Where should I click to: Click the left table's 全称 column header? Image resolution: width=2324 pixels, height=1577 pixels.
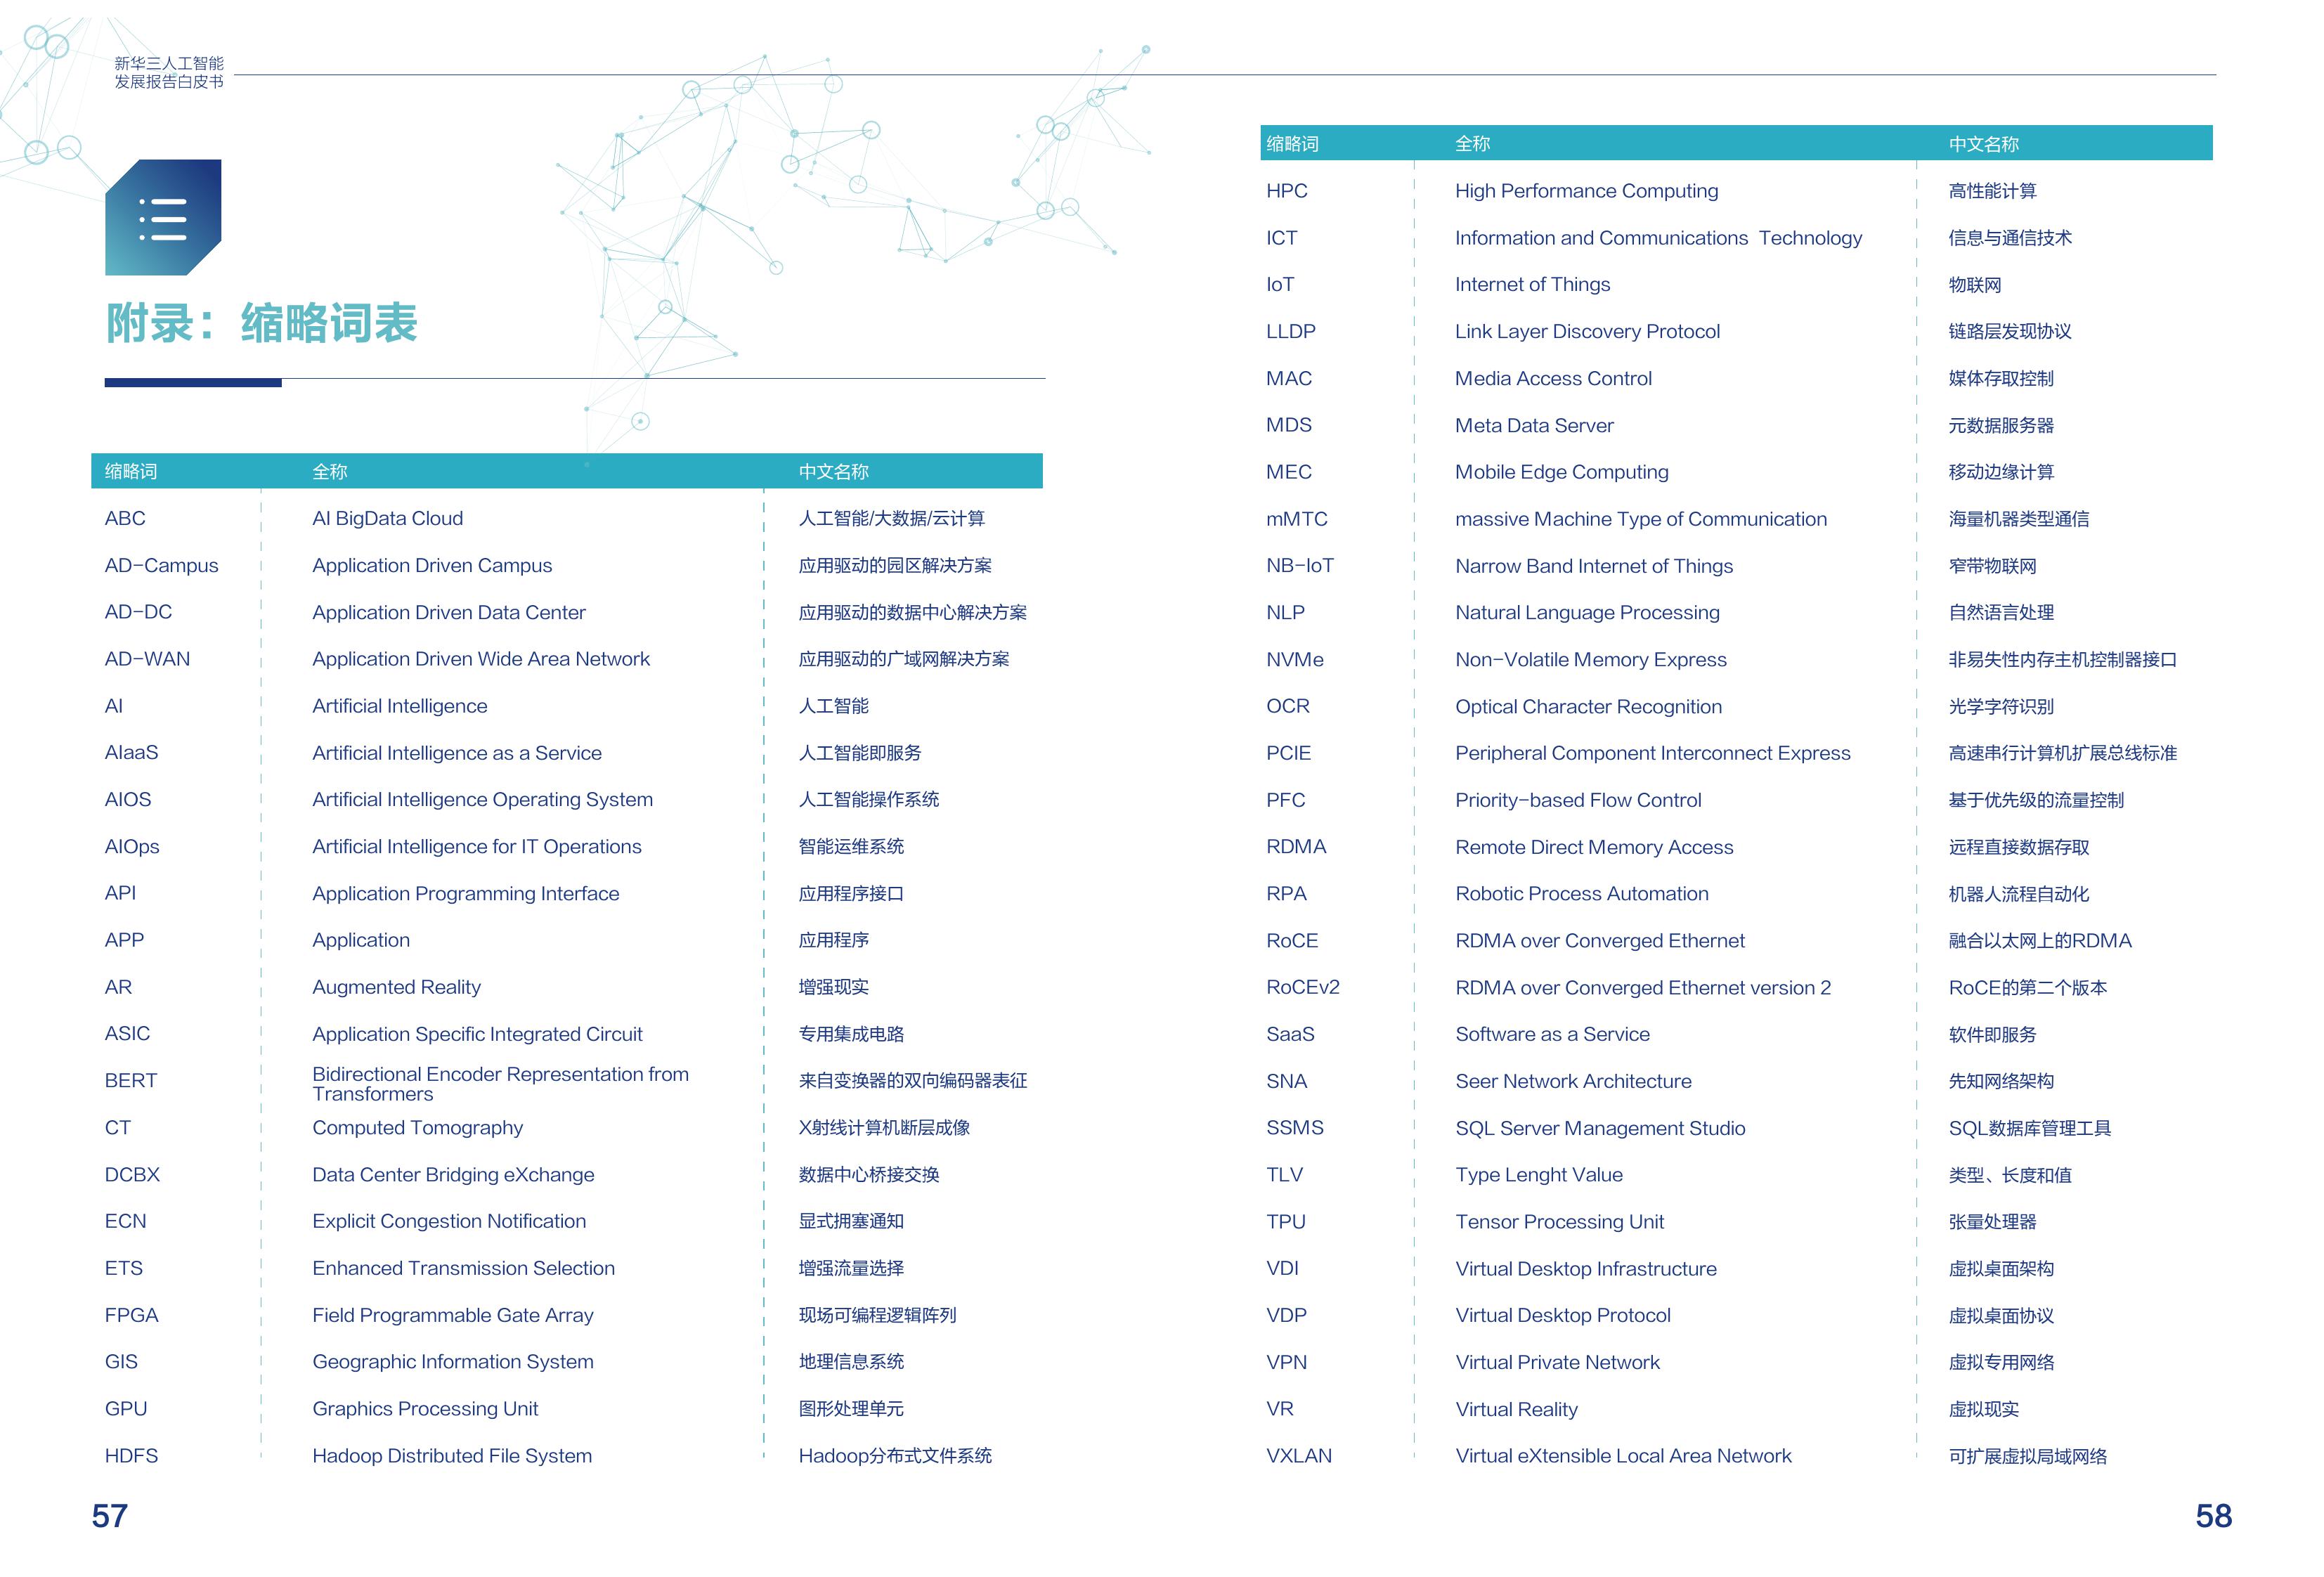click(x=330, y=471)
